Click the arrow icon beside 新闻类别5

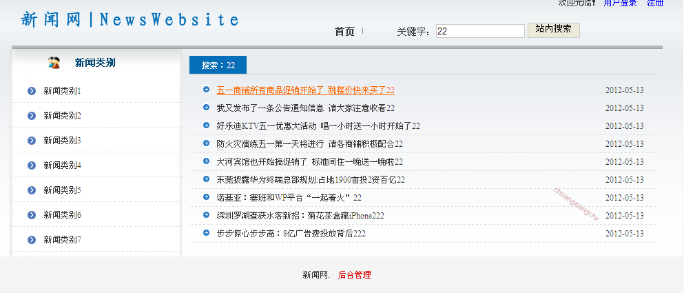32,190
